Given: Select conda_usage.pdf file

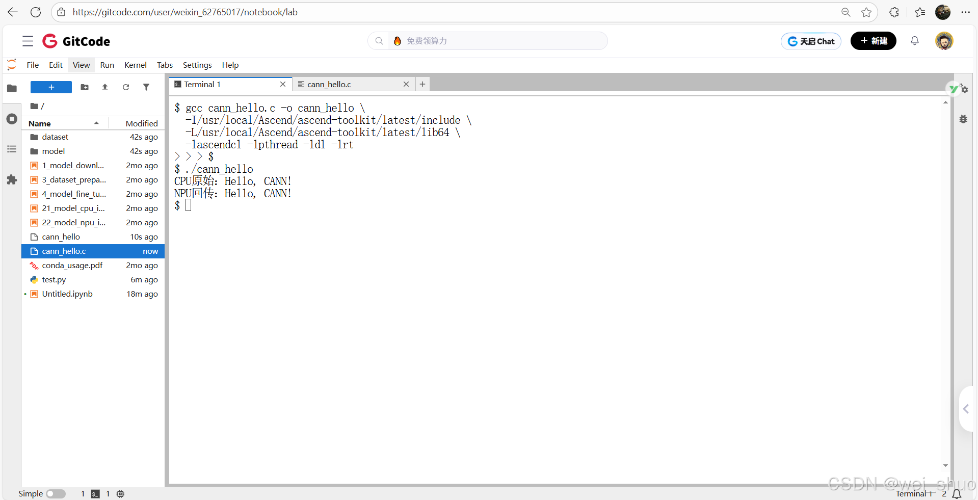Looking at the screenshot, I should 93,266.
